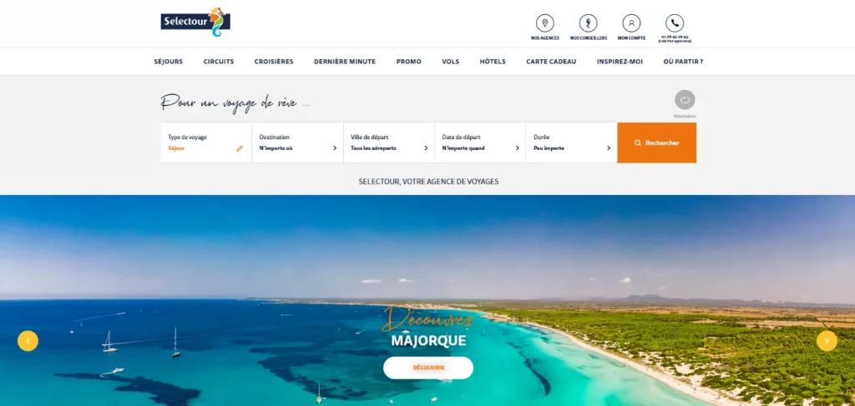Click the Découvrir button for Majorque

coord(428,368)
